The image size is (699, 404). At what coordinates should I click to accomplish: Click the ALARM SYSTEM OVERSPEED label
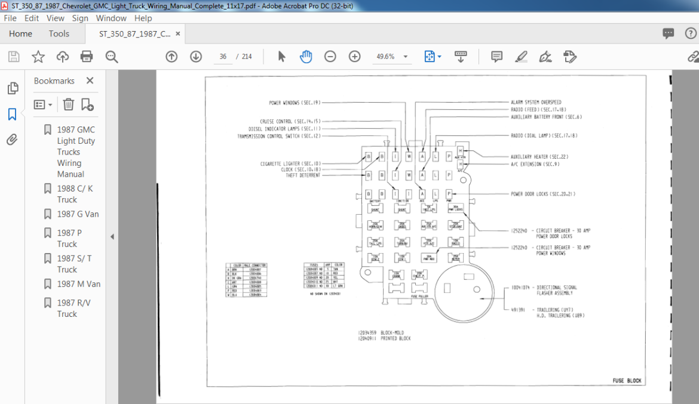(536, 102)
